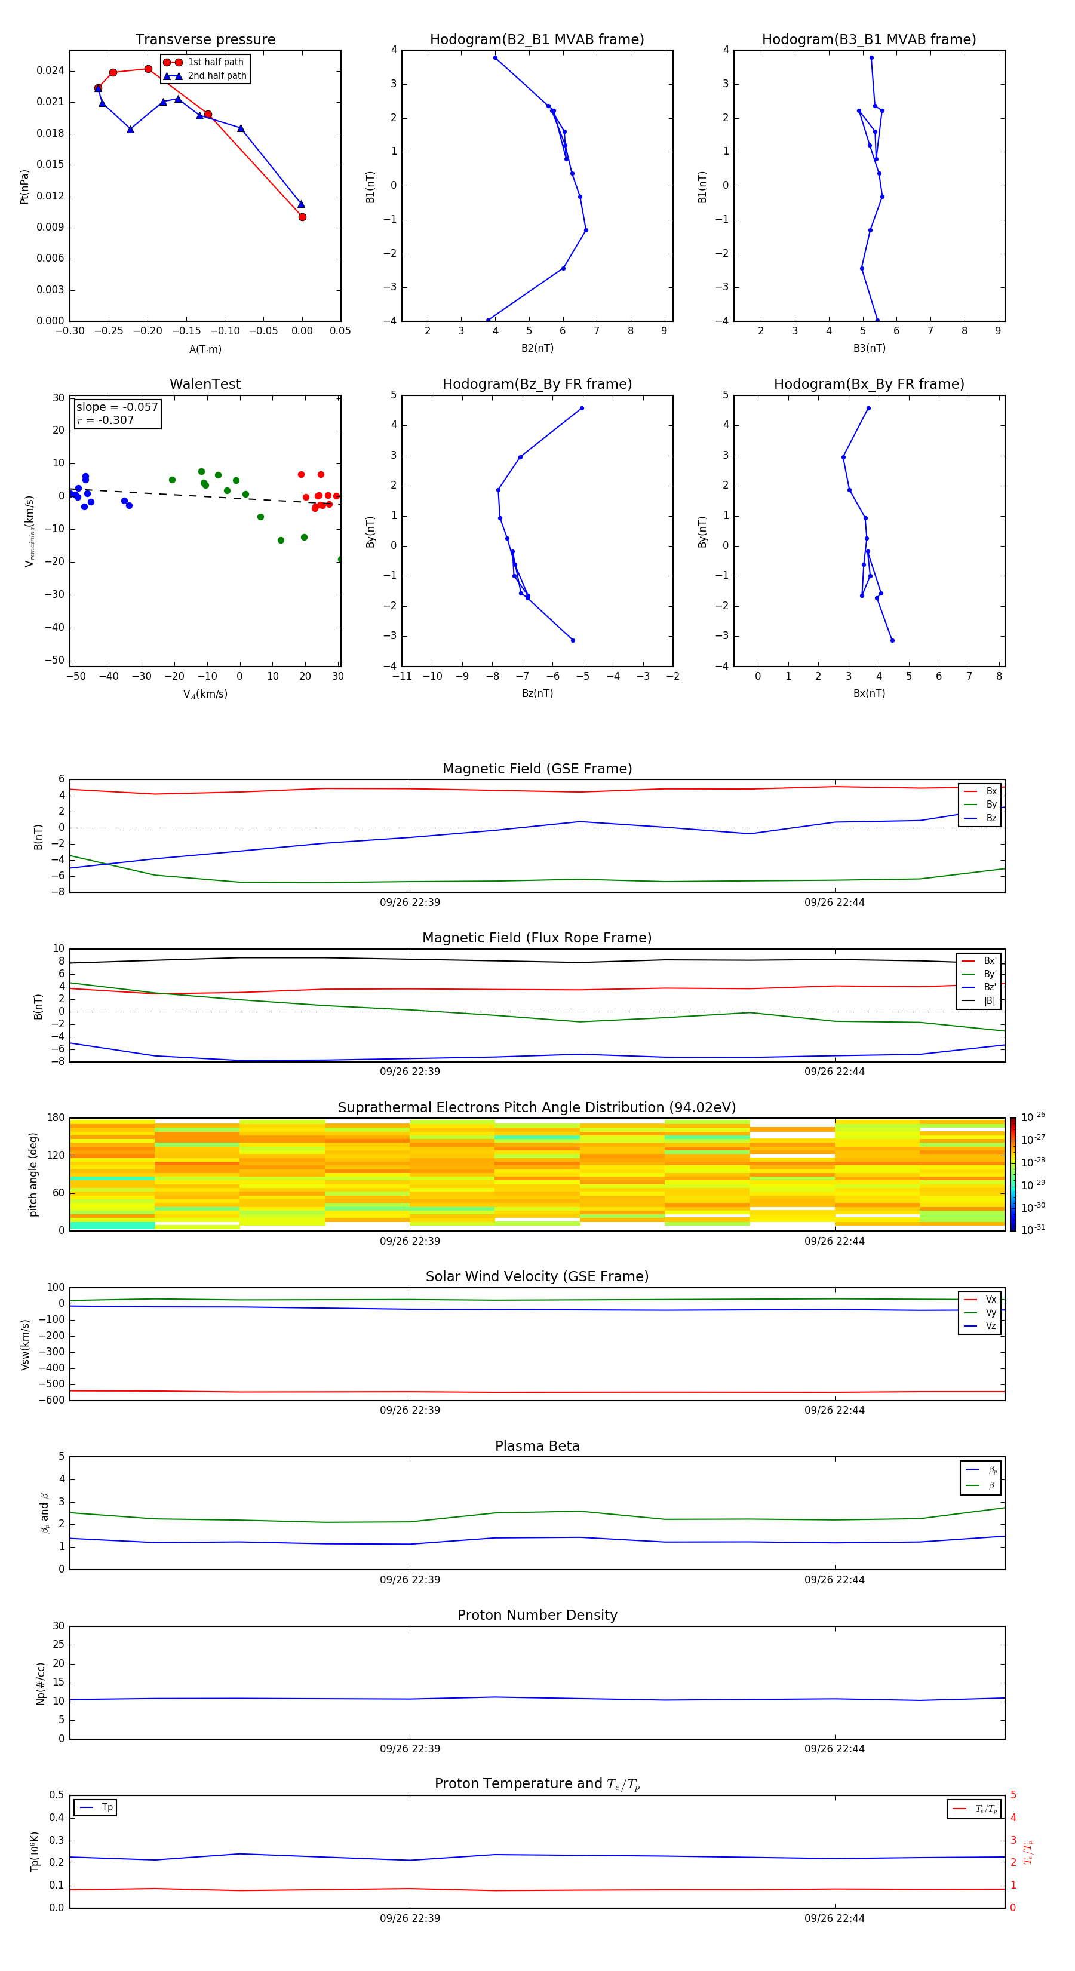1075x1971 pixels.
Task: Click the Vy legend entry
Action: tap(980, 1313)
